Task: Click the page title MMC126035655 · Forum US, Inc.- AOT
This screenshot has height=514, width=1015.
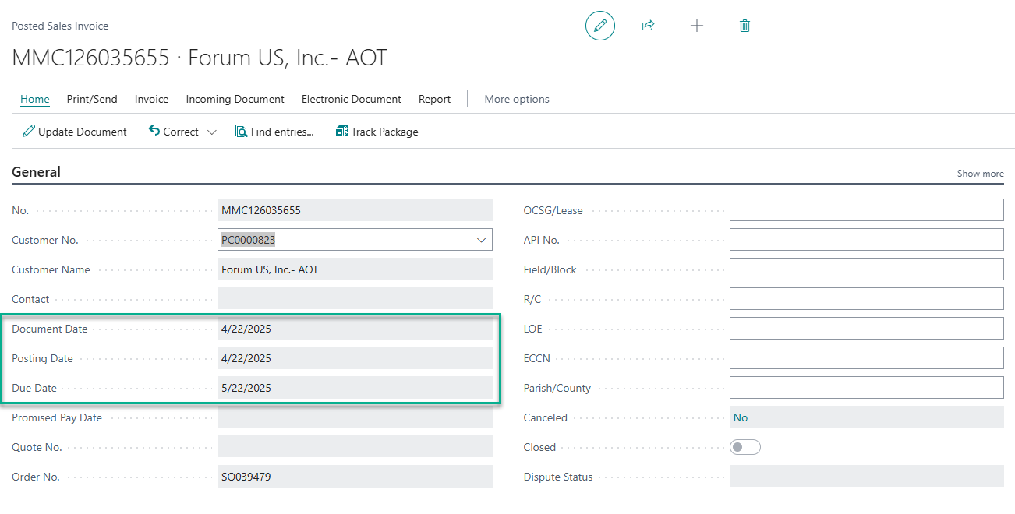Action: pyautogui.click(x=200, y=58)
